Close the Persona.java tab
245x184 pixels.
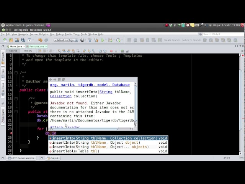coord(46,46)
